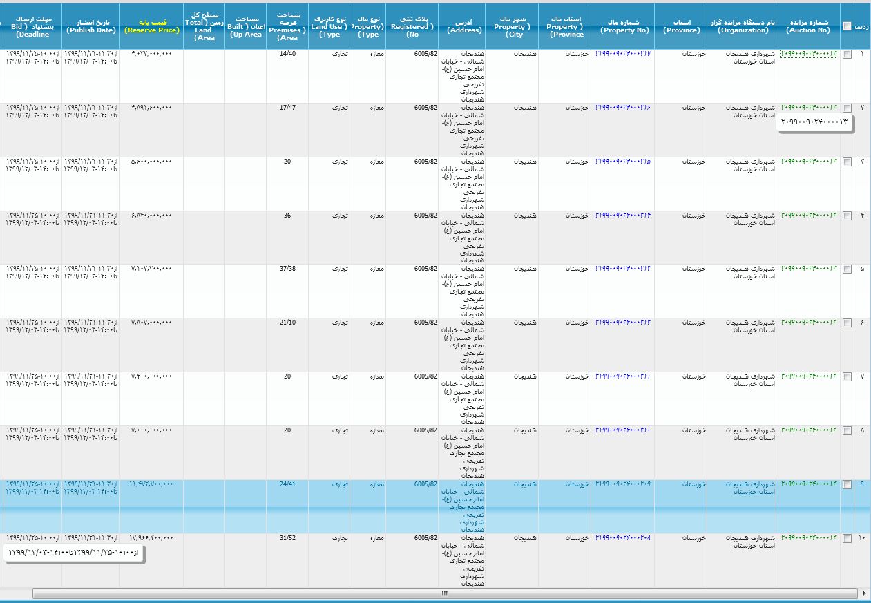
Task: Click the Publish Date column header
Action: click(x=90, y=26)
